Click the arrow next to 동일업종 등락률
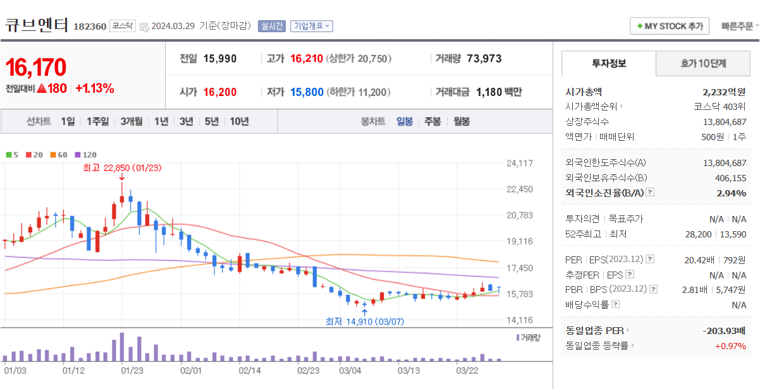760x389 pixels. click(632, 345)
